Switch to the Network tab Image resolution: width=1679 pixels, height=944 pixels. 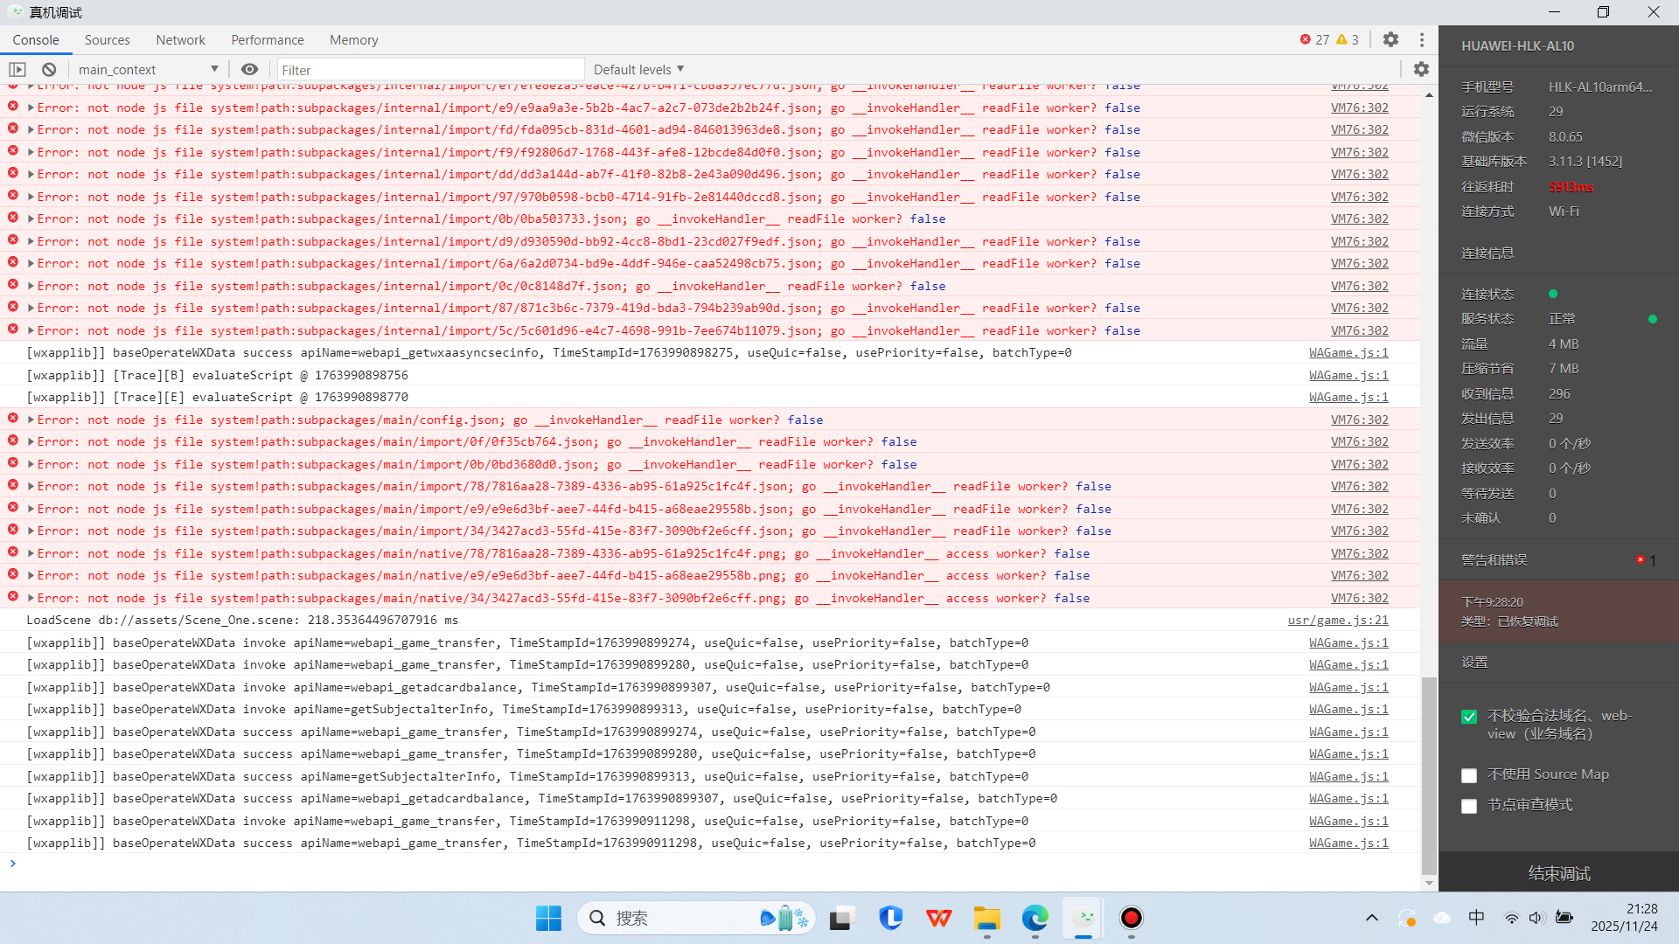180,39
